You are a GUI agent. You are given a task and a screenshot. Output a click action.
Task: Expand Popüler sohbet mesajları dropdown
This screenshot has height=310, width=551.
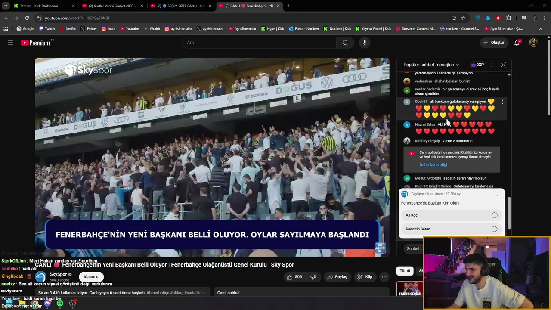(x=431, y=65)
